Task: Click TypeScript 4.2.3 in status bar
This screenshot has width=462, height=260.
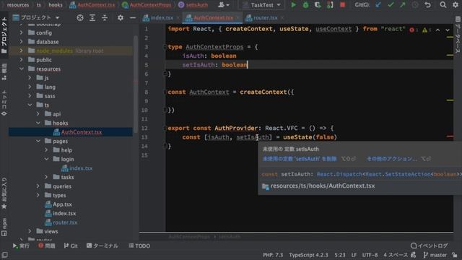Action: [x=308, y=255]
